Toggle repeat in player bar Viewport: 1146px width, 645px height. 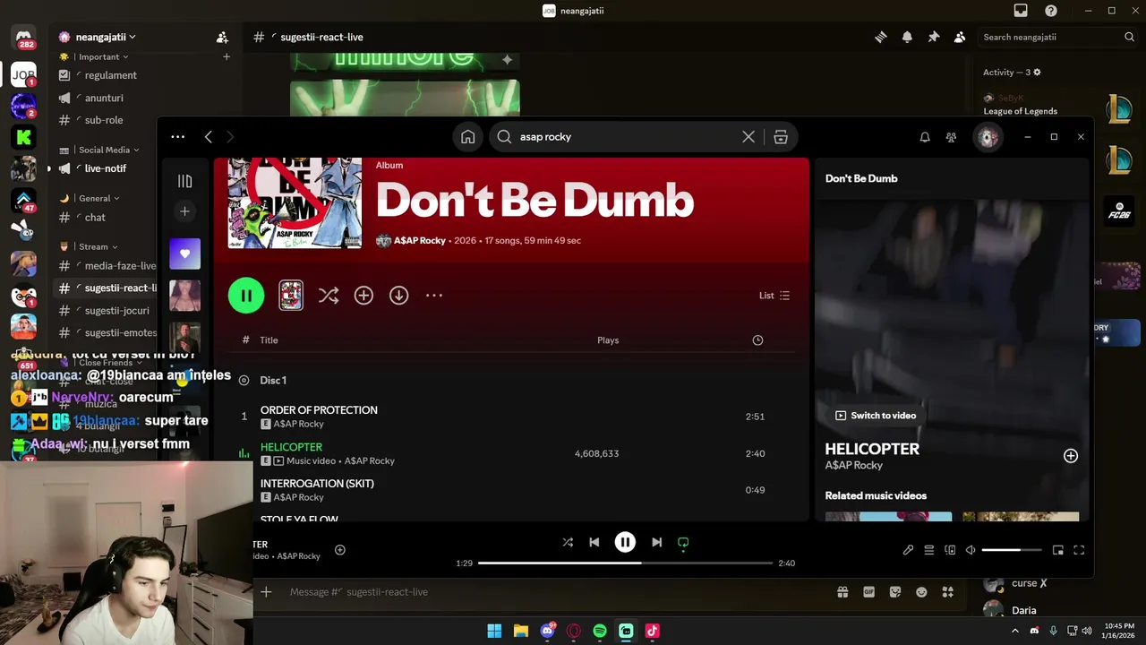coord(683,542)
